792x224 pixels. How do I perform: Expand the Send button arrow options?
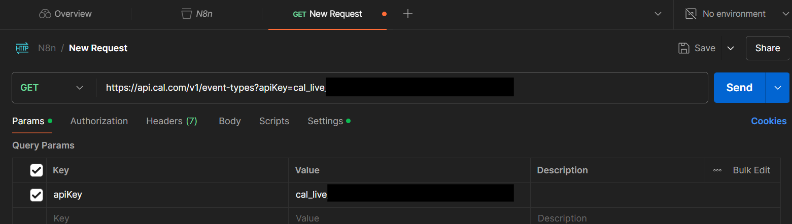click(778, 88)
